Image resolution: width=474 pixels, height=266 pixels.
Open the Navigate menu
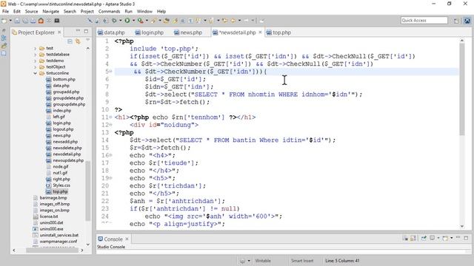(51, 11)
